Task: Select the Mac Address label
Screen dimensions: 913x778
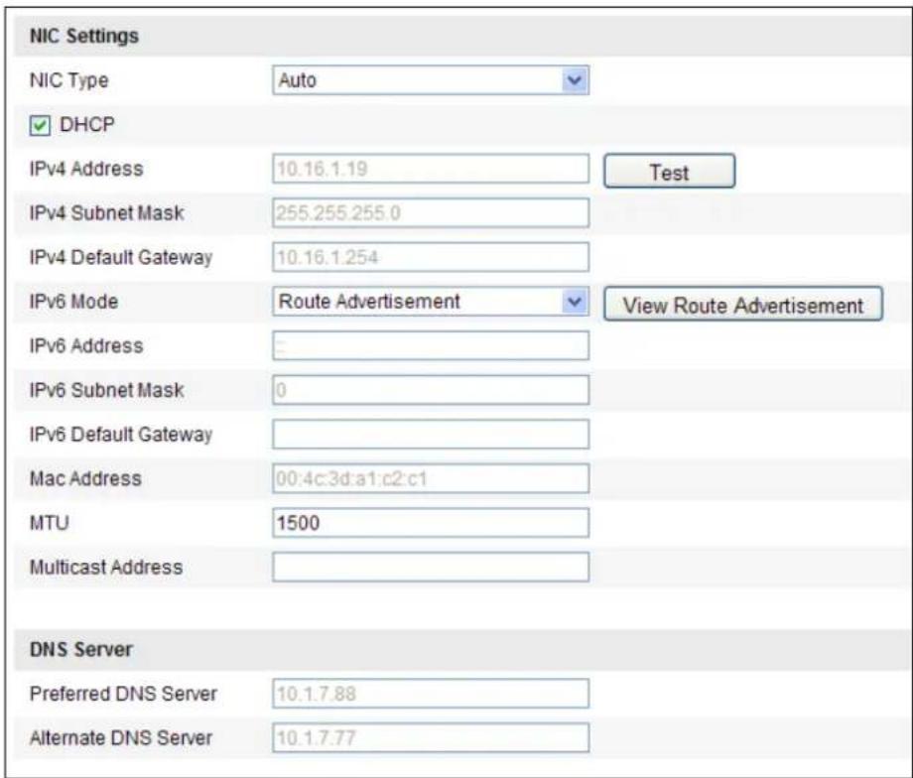Action: (85, 478)
